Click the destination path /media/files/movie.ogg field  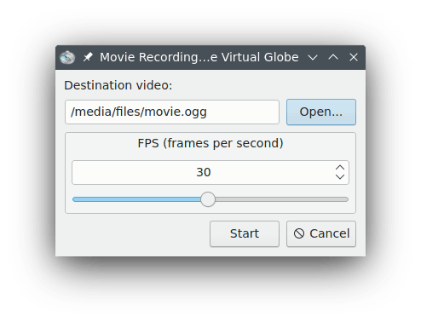pos(172,112)
